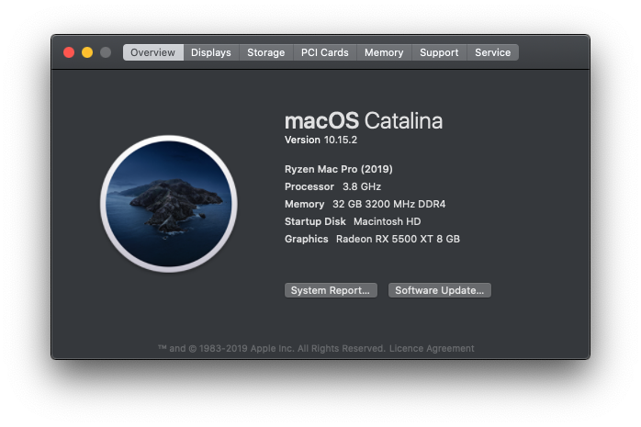This screenshot has height=427, width=641.
Task: Switch to the Overview tab
Action: coord(152,52)
